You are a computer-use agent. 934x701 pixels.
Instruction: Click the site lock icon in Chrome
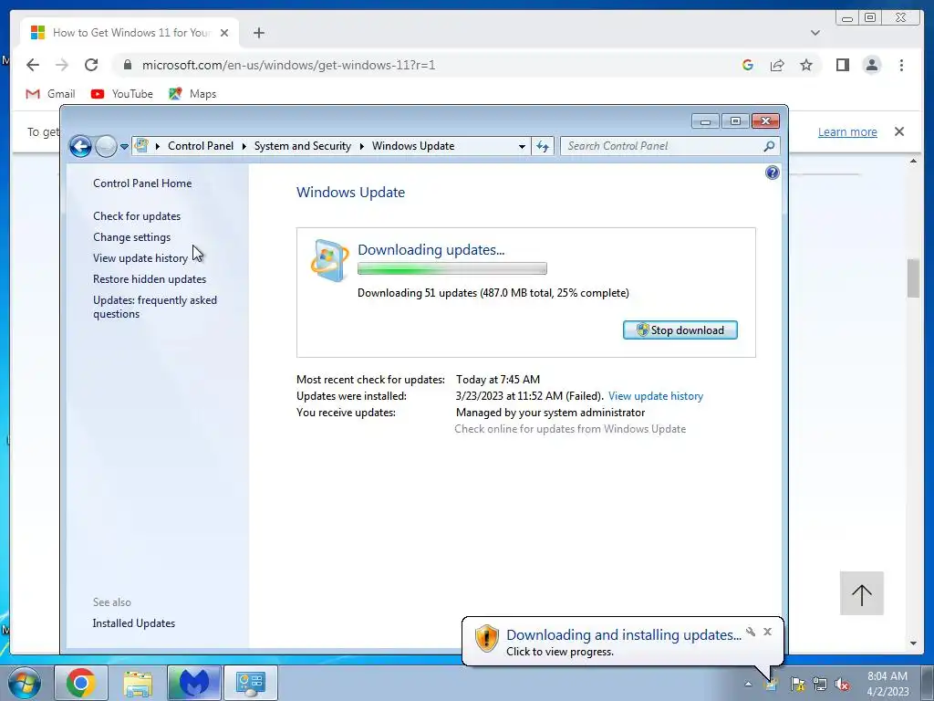127,65
